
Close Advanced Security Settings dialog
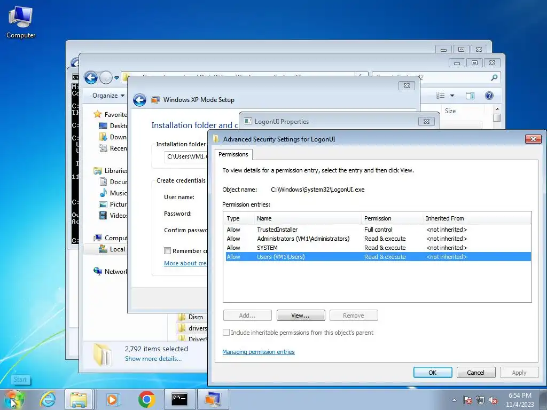click(533, 139)
